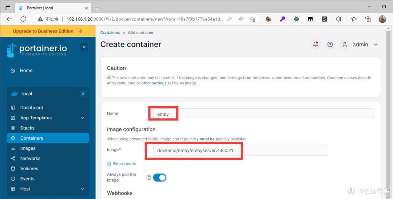Click the Containers breadcrumb link
This screenshot has width=393, height=199.
click(110, 33)
